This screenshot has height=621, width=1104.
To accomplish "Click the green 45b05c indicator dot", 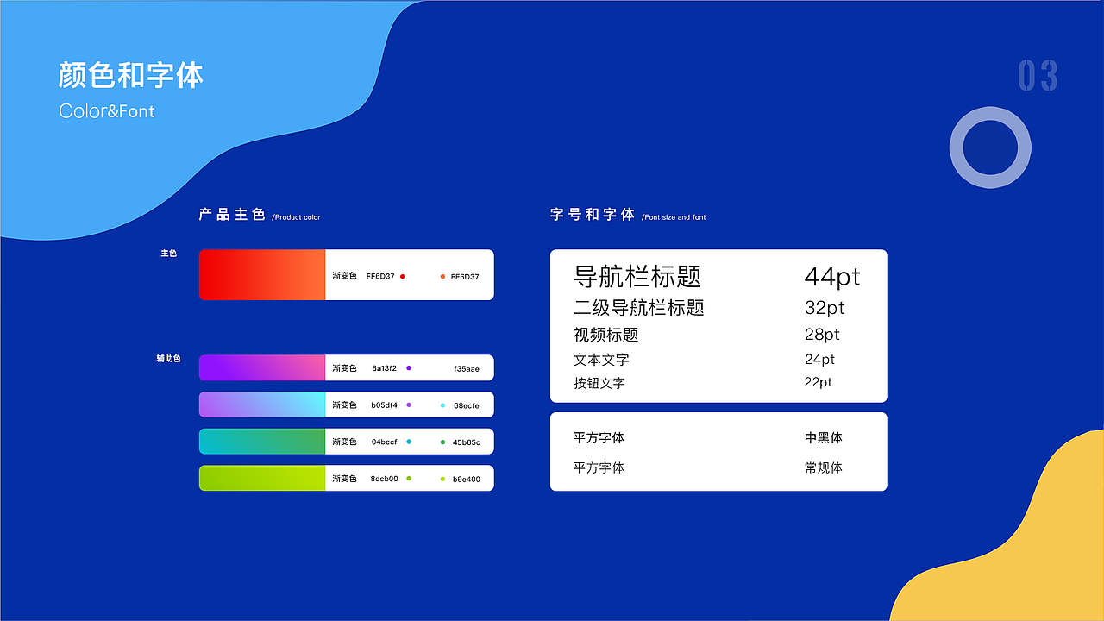I will 442,442.
